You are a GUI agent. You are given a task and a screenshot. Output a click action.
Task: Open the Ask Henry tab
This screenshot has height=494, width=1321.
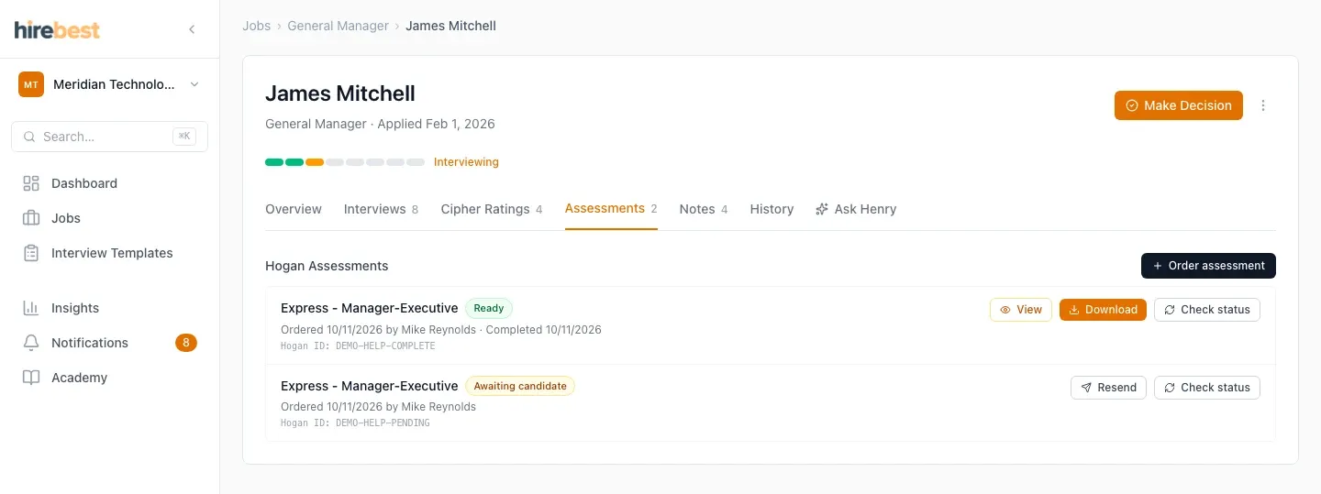pyautogui.click(x=856, y=209)
